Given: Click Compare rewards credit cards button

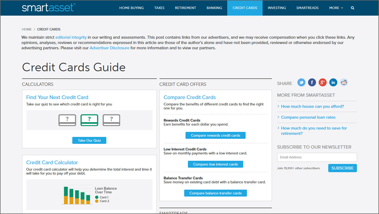Looking at the screenshot, I should tap(216, 135).
